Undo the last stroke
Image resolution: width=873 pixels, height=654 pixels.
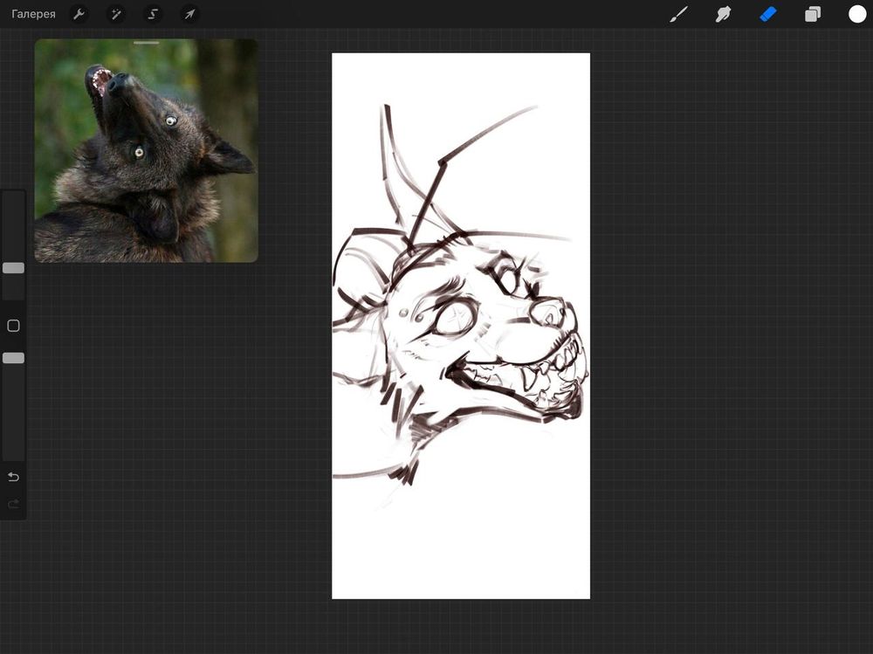tap(13, 477)
